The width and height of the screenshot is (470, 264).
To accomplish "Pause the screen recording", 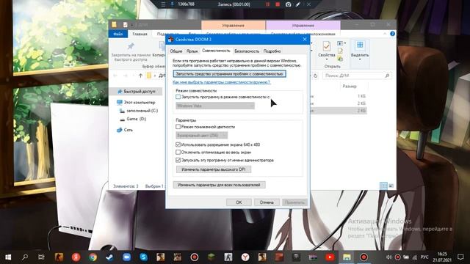I will (267, 4).
